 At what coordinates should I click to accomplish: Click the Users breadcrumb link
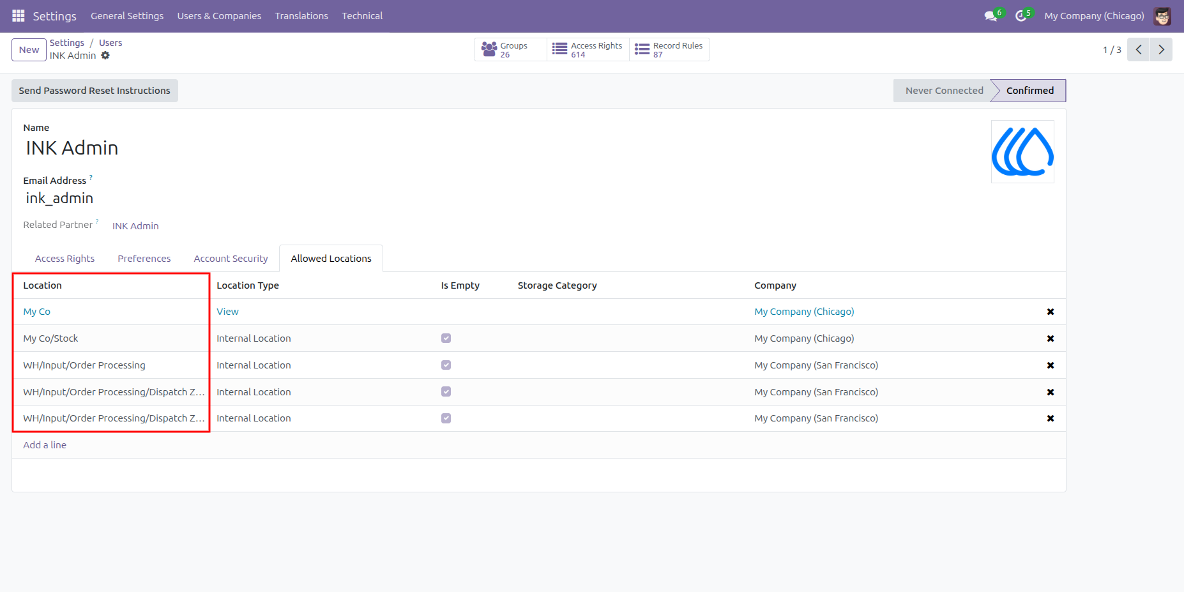click(x=110, y=43)
